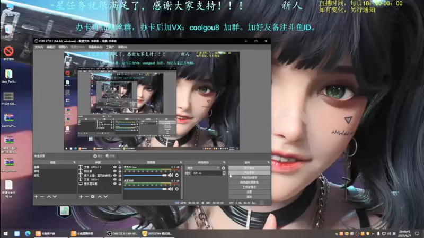Viewport: 424px width, 238px height.
Task: Add a new source with plus icon
Action: click(x=81, y=196)
